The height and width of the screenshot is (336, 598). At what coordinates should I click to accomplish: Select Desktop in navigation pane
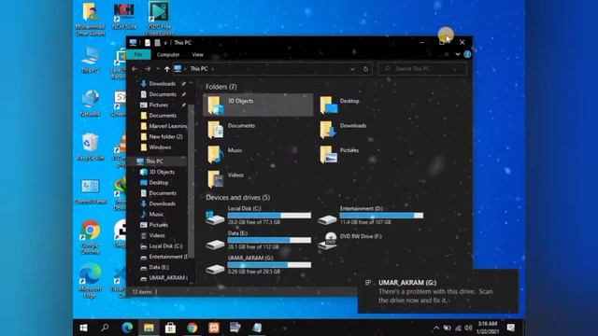tap(158, 183)
